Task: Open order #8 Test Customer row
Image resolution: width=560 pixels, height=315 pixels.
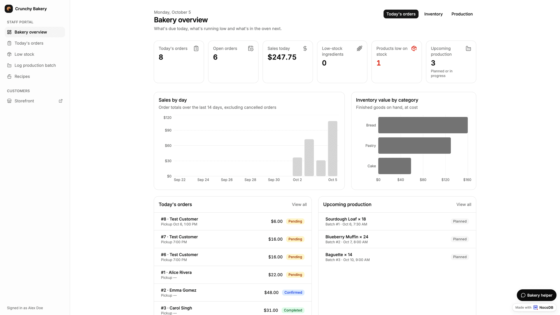Action: [x=233, y=221]
